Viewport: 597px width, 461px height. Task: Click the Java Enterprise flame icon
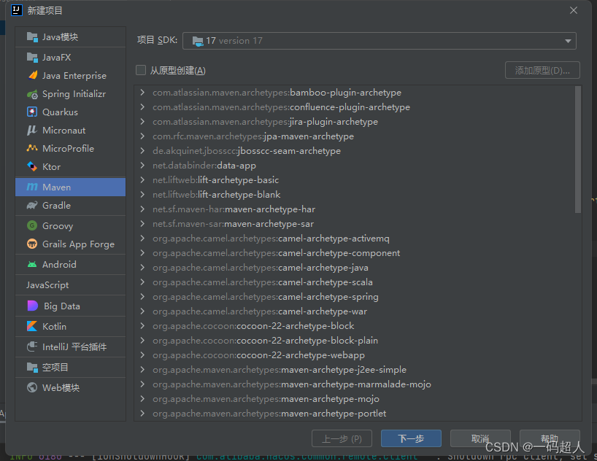(x=33, y=75)
